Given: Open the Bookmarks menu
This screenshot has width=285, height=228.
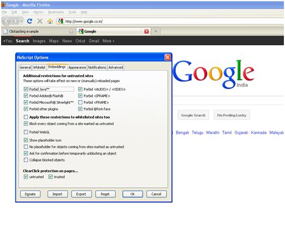Looking at the screenshot, I should tap(56, 12).
